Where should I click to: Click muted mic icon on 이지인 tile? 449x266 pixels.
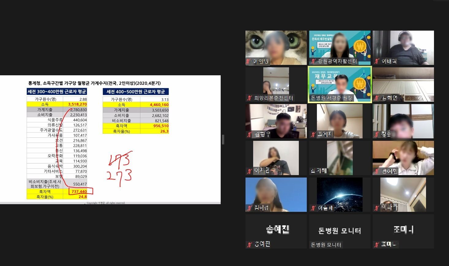coord(250,171)
